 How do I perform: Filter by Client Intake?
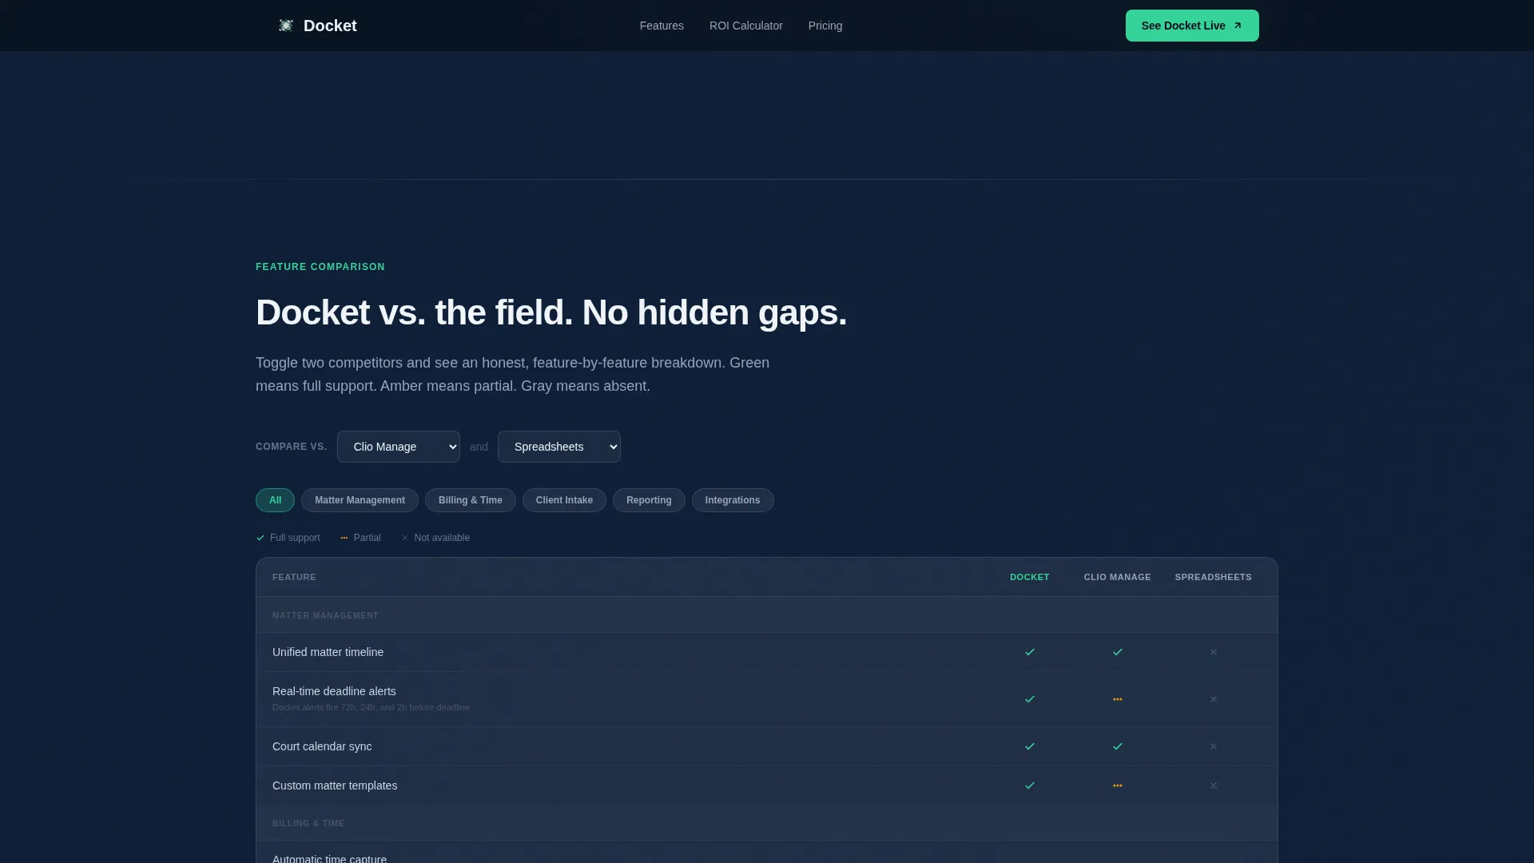564,500
